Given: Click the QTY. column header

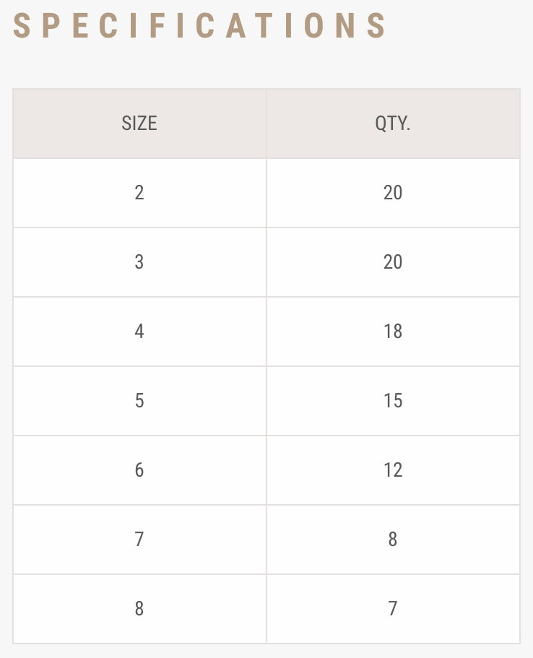Looking at the screenshot, I should click(393, 124).
